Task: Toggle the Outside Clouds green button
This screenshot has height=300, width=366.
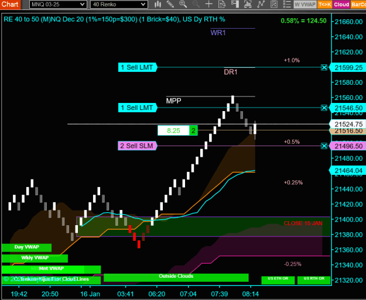Action: 176,277
